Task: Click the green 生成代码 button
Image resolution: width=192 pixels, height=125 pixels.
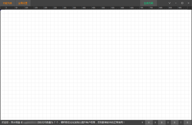Action: 148,3
